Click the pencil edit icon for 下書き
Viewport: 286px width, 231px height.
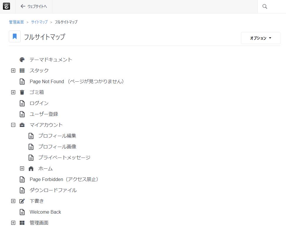coord(22,201)
